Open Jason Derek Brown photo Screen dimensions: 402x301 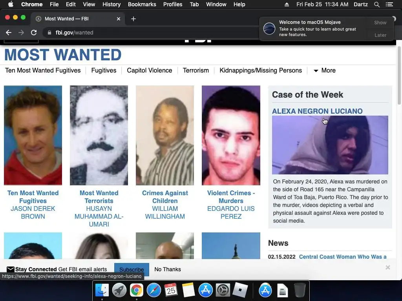[33, 135]
